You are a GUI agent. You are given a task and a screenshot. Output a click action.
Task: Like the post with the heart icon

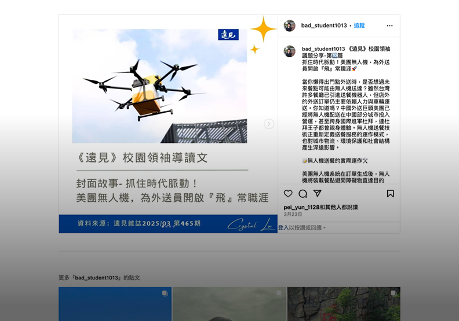(288, 194)
